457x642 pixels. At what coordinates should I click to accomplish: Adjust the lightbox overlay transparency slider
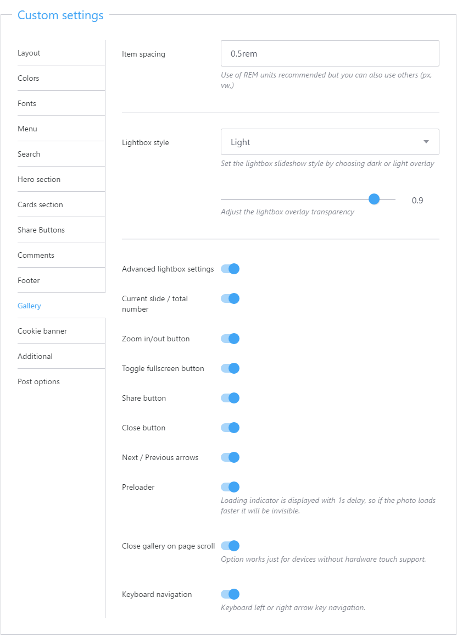[374, 200]
